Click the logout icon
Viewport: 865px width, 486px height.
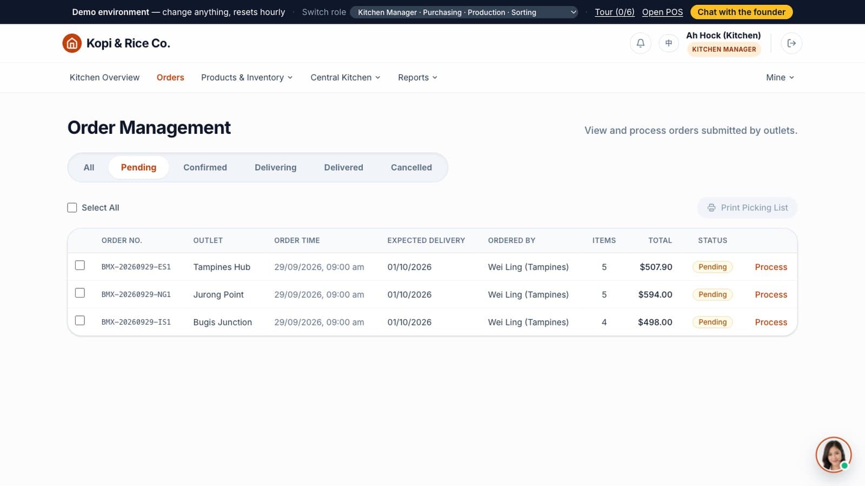pos(791,43)
